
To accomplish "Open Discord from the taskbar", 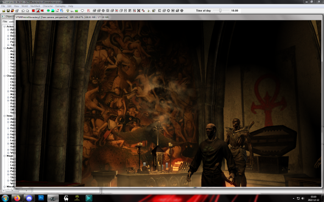I will pos(29,198).
